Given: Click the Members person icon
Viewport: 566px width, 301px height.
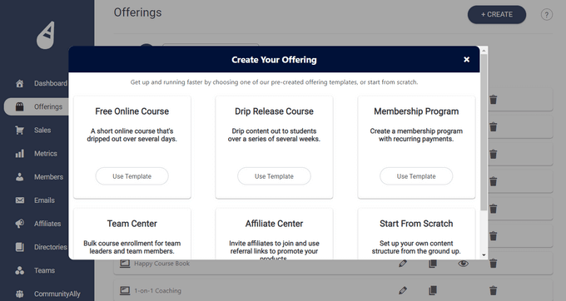Looking at the screenshot, I should click(19, 177).
